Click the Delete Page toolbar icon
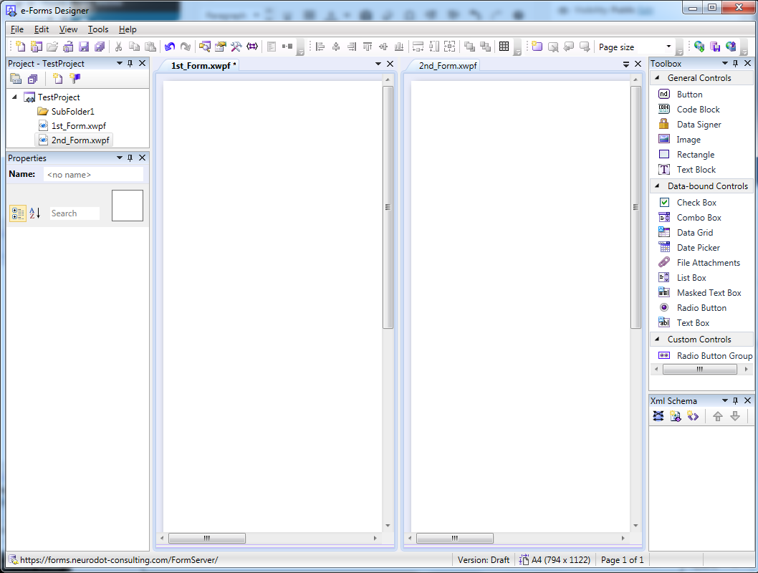This screenshot has height=573, width=758. [x=553, y=47]
